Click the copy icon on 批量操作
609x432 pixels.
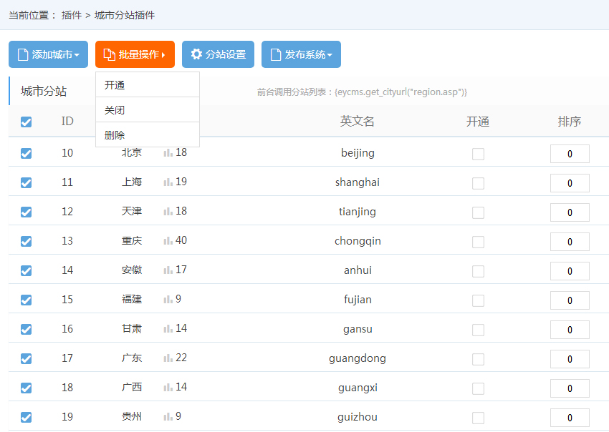pyautogui.click(x=109, y=54)
